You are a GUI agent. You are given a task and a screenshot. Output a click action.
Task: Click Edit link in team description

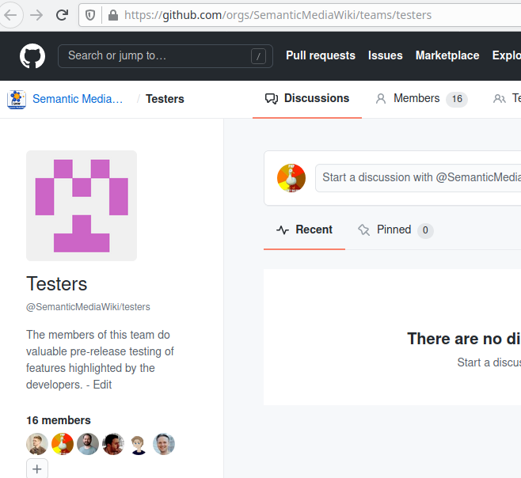[102, 385]
